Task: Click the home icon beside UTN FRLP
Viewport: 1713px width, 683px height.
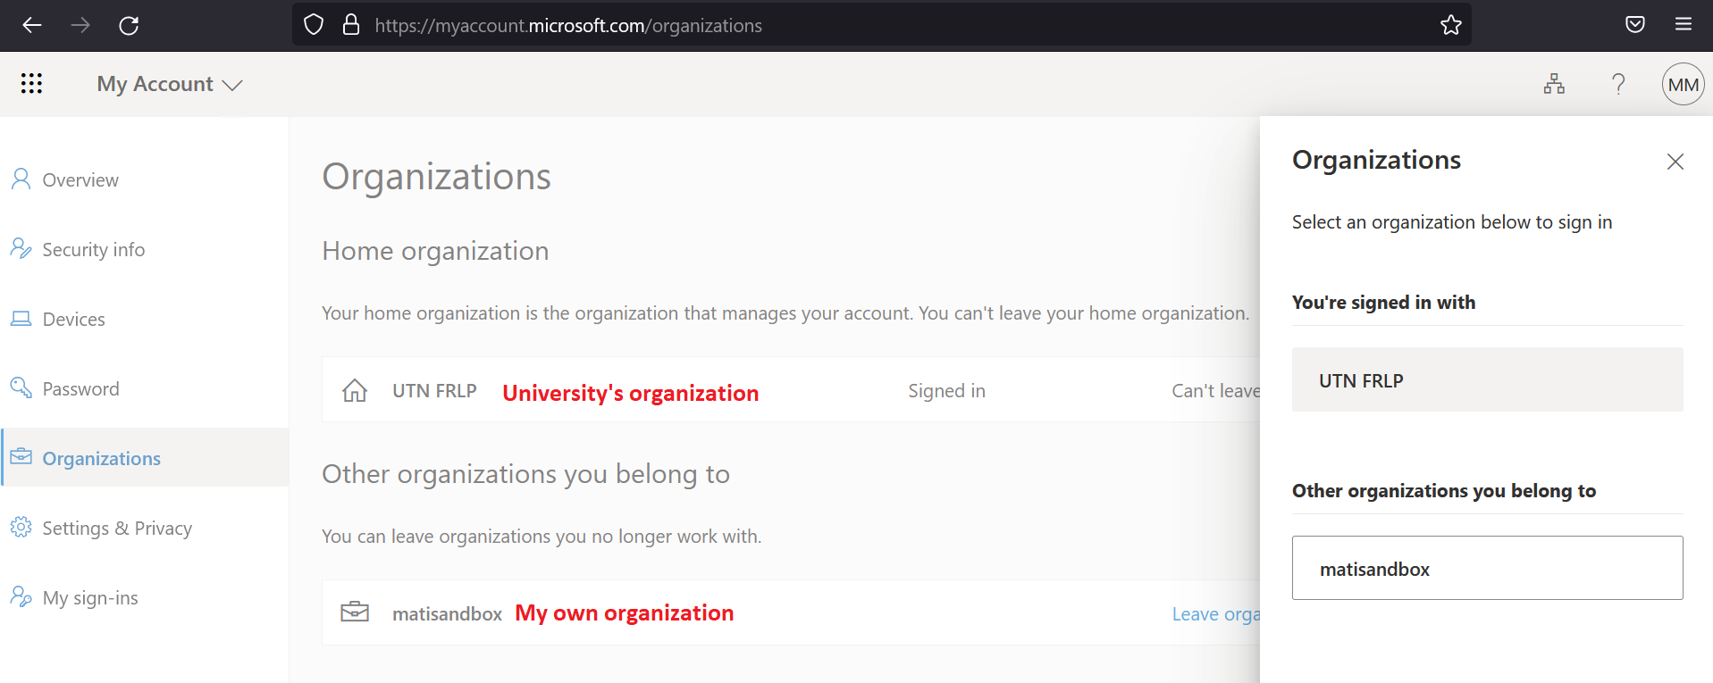Action: click(x=355, y=390)
